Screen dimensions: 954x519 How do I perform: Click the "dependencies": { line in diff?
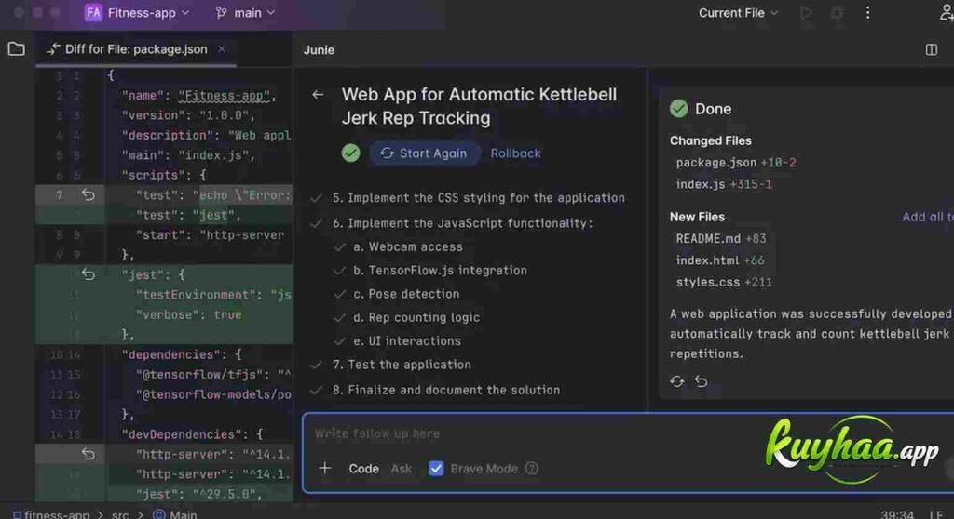pos(182,354)
